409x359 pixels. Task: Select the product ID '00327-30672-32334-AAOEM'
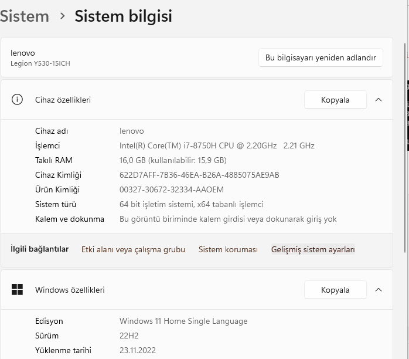pyautogui.click(x=172, y=189)
